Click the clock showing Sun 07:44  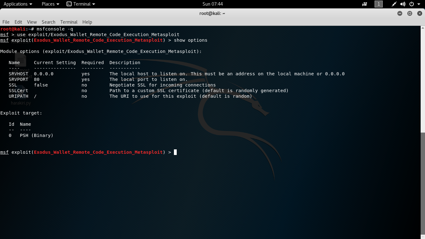(x=213, y=4)
